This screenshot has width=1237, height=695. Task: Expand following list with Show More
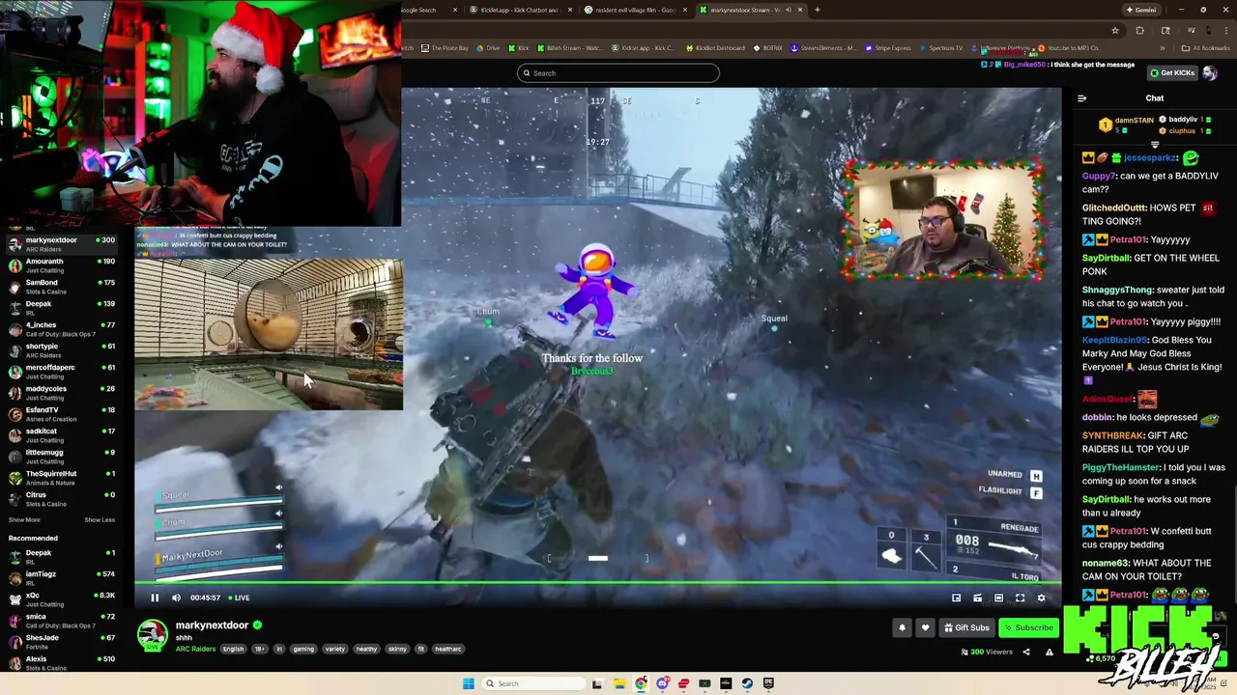[x=24, y=520]
